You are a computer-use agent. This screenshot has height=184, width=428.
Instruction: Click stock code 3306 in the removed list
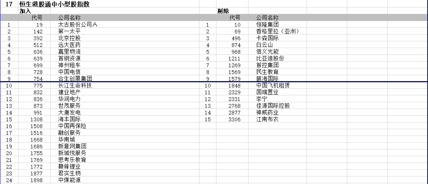pyautogui.click(x=235, y=119)
